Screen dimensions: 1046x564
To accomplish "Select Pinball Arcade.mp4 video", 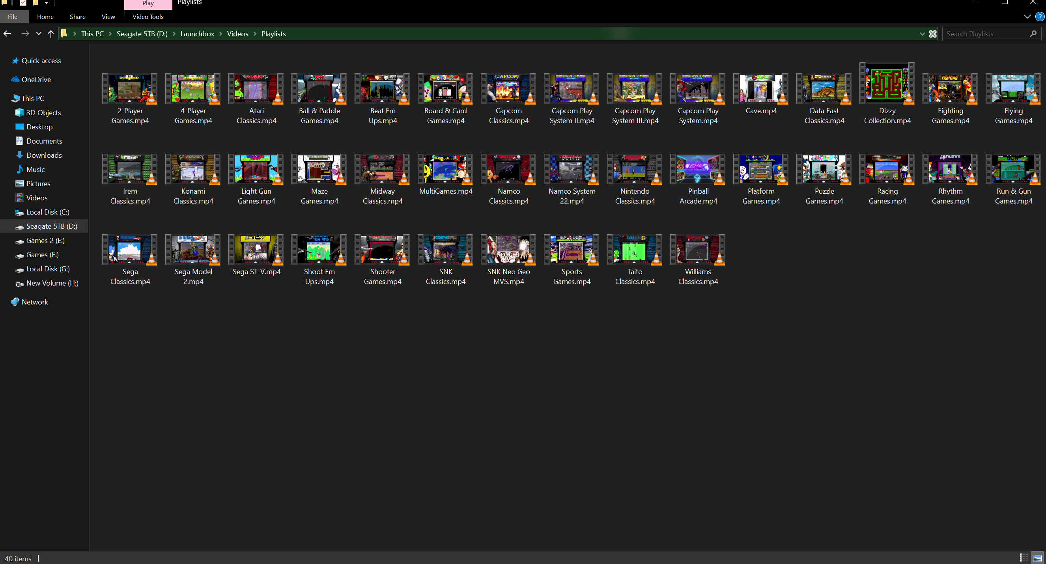I will pos(698,179).
